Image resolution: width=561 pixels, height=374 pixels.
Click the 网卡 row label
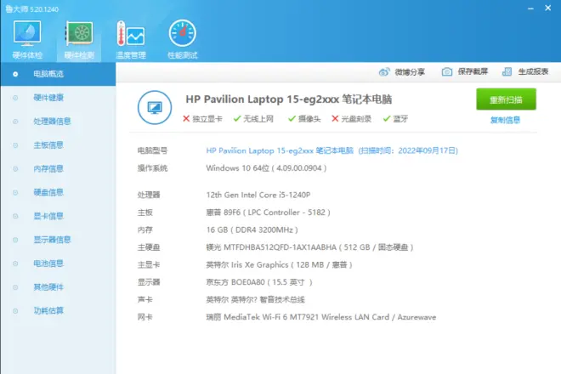(144, 317)
